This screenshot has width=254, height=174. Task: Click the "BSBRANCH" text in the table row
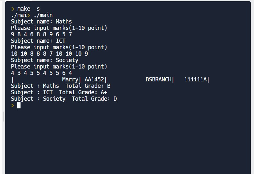[158, 79]
